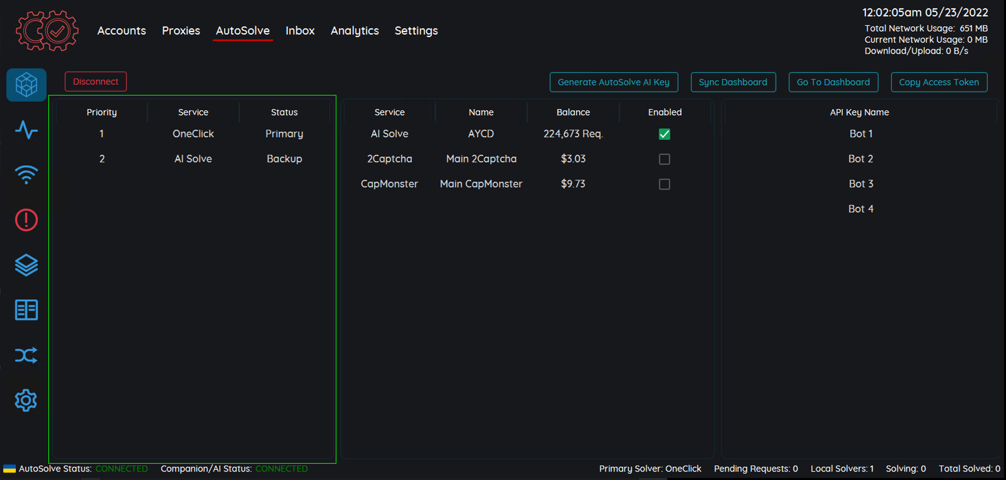The height and width of the screenshot is (480, 1006).
Task: Click the $9.73 balance value
Action: coord(573,184)
